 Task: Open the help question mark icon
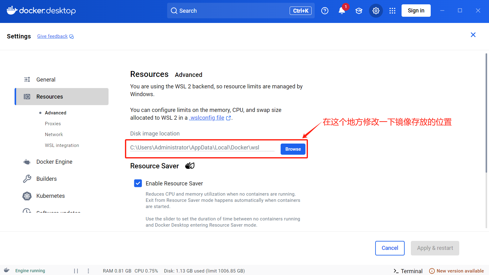(325, 11)
